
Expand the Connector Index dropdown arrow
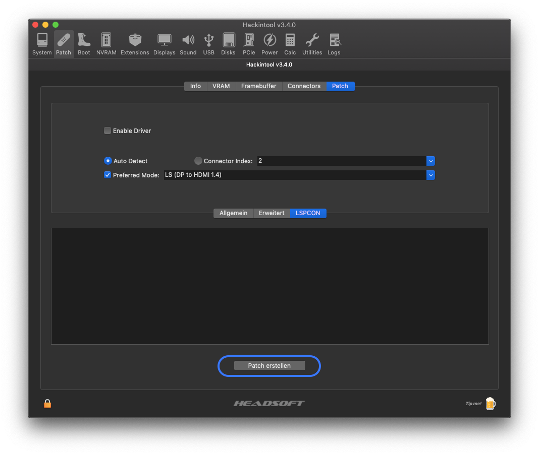pyautogui.click(x=430, y=161)
